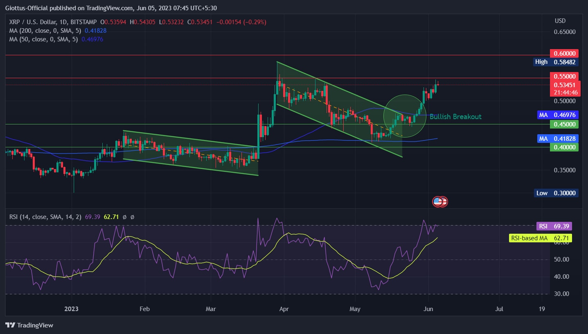Click the TradingView logo in bottom corner
The image size is (588, 334).
pos(29,325)
